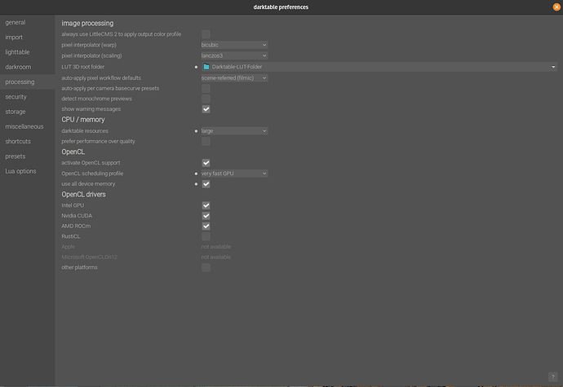The height and width of the screenshot is (387, 563).
Task: Open scene-referred (filmic) workflow dropdown
Action: pyautogui.click(x=234, y=78)
